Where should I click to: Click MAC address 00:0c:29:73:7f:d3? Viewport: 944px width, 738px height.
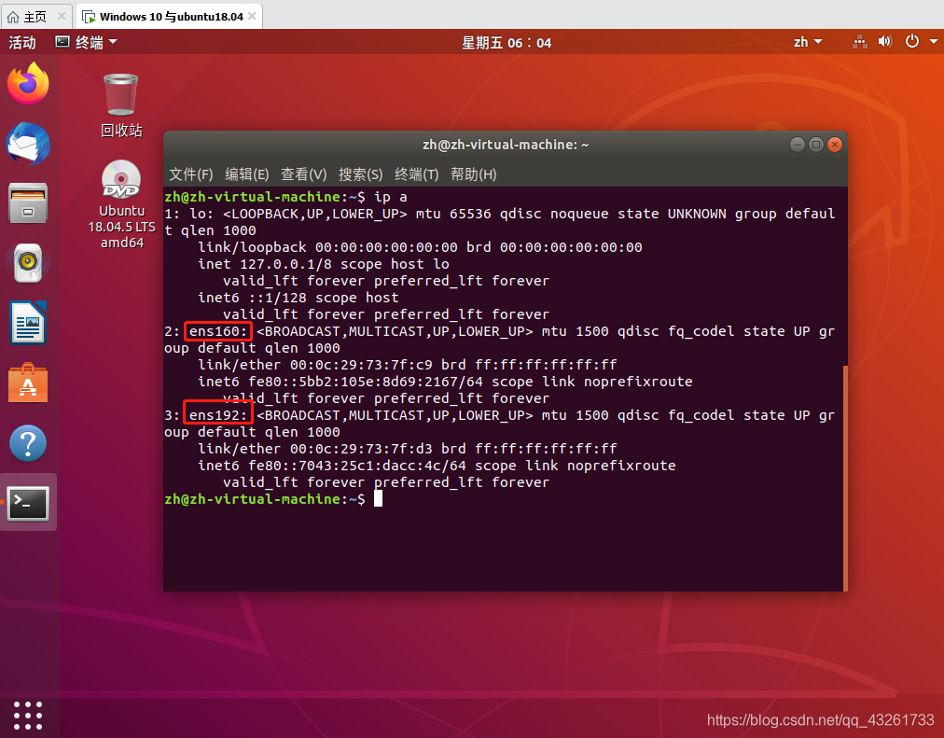pos(361,449)
